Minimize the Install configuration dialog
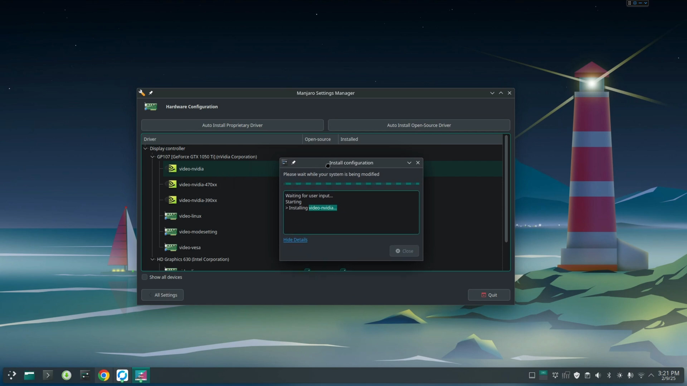Image resolution: width=687 pixels, height=386 pixels. [x=409, y=163]
